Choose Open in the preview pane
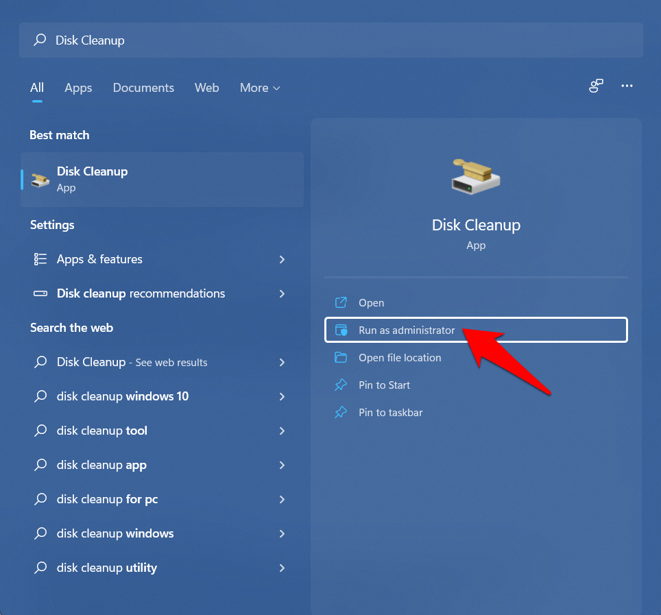 pos(371,303)
